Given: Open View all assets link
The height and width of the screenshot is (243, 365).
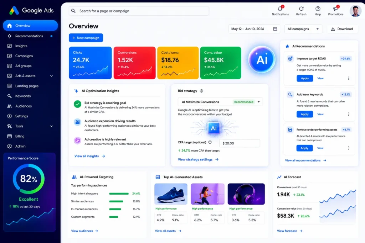Looking at the screenshot, I should 168,231.
